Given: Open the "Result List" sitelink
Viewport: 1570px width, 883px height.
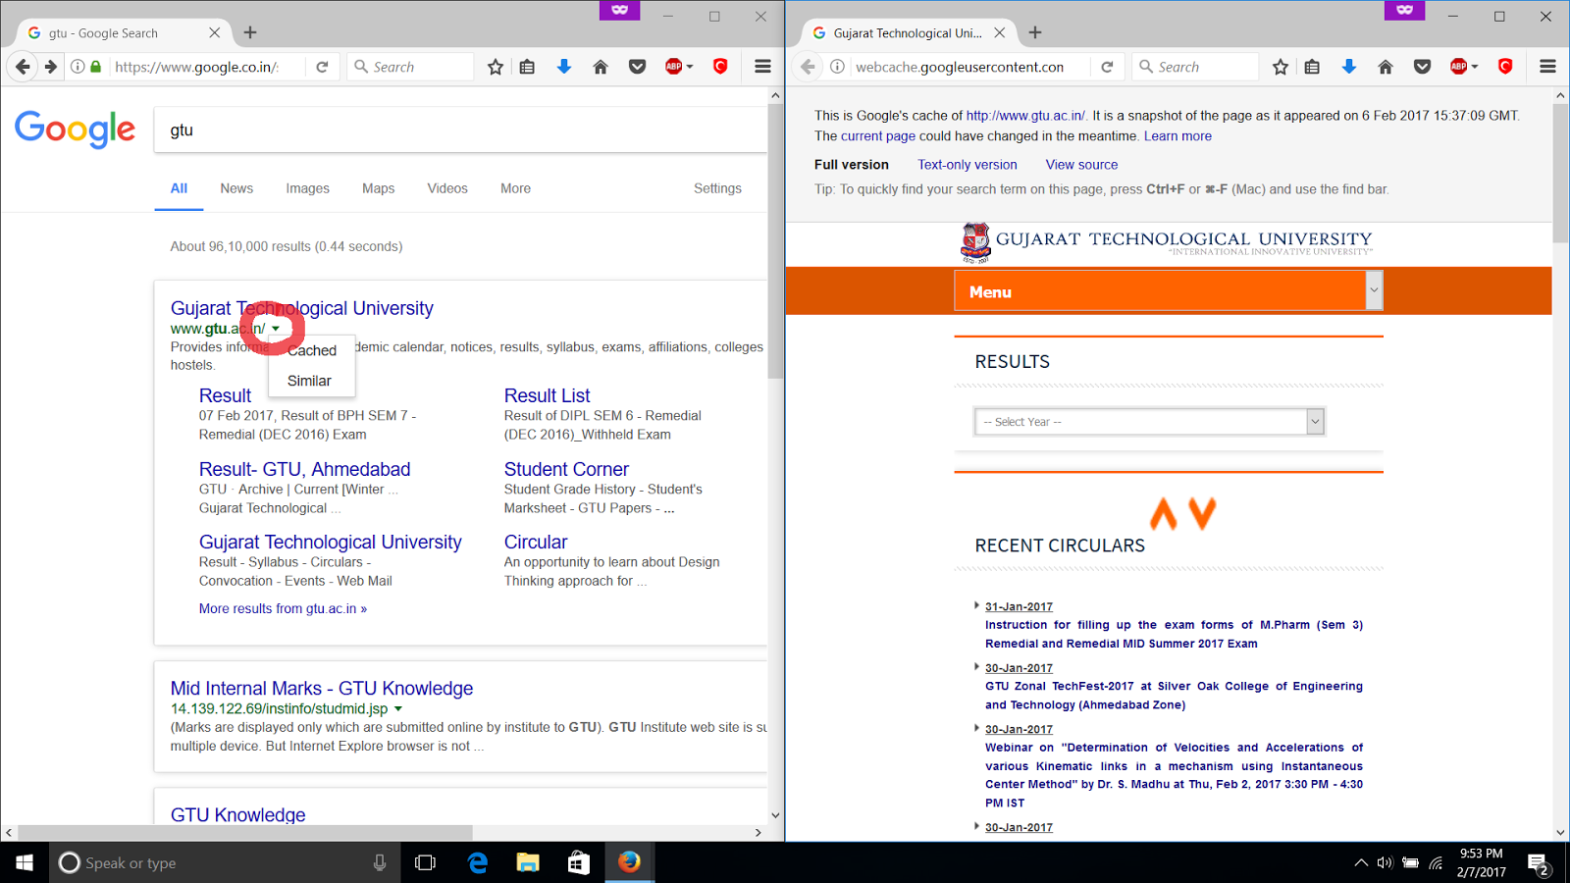Looking at the screenshot, I should coord(547,395).
